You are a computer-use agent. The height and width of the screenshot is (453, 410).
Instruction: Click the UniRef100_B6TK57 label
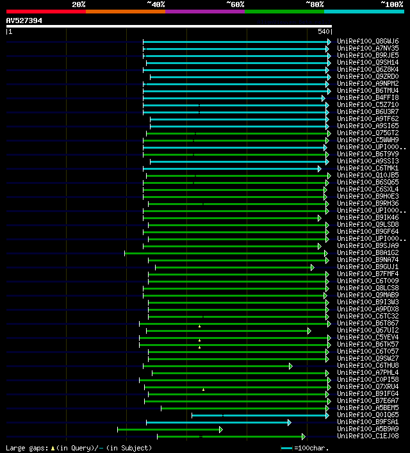click(x=368, y=344)
